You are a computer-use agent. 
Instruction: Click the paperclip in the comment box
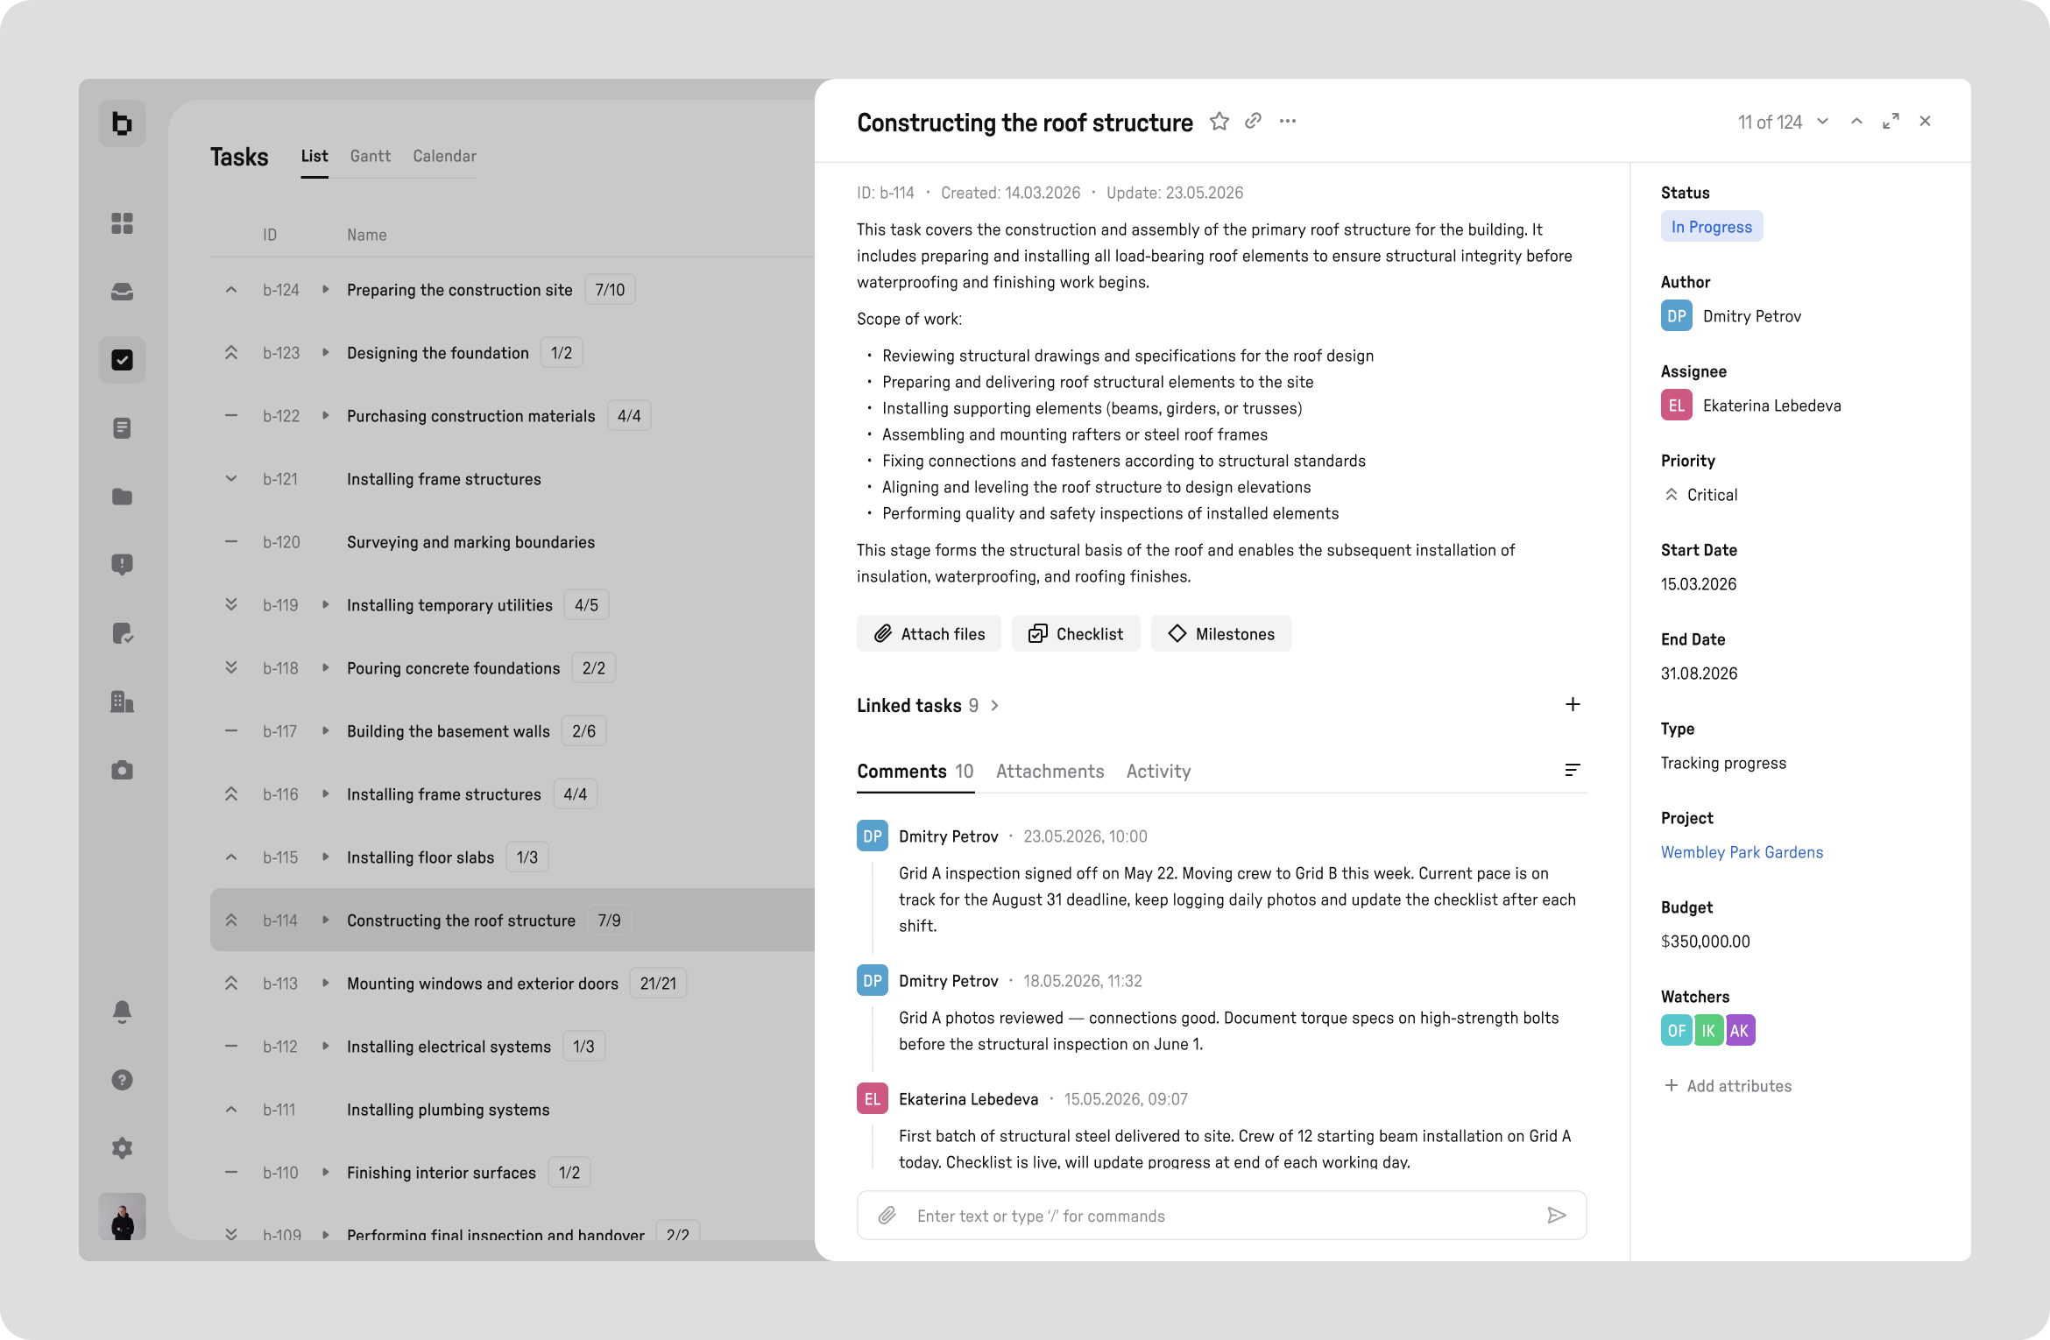coord(887,1216)
